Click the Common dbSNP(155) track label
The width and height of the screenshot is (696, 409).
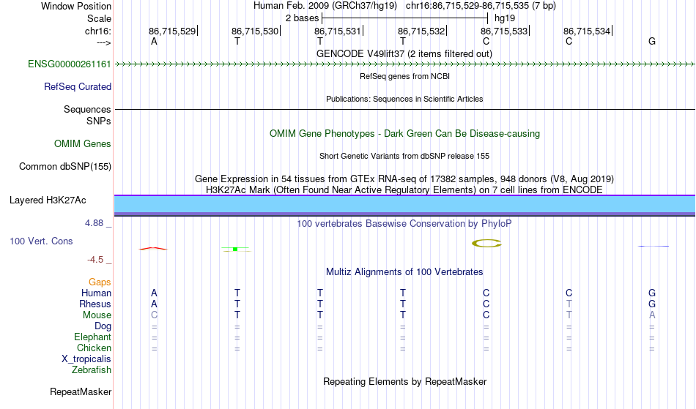pos(65,167)
